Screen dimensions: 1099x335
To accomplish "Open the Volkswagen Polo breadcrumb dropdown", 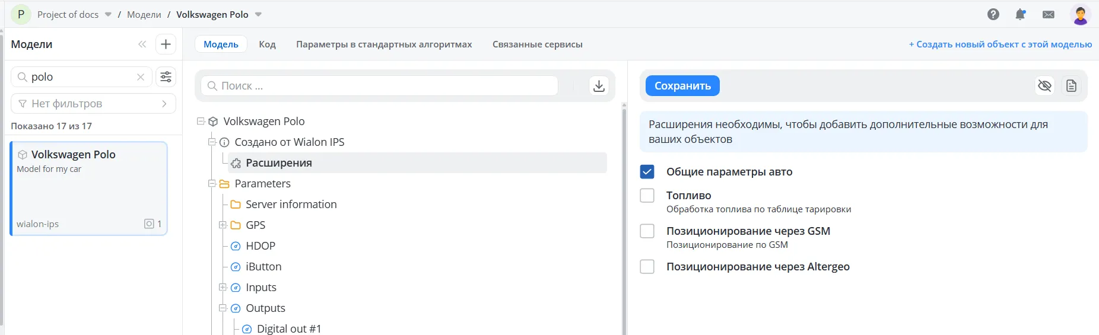I will 258,15.
